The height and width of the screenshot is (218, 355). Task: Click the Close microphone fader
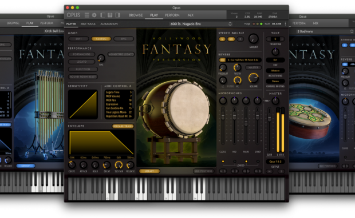(x=223, y=115)
